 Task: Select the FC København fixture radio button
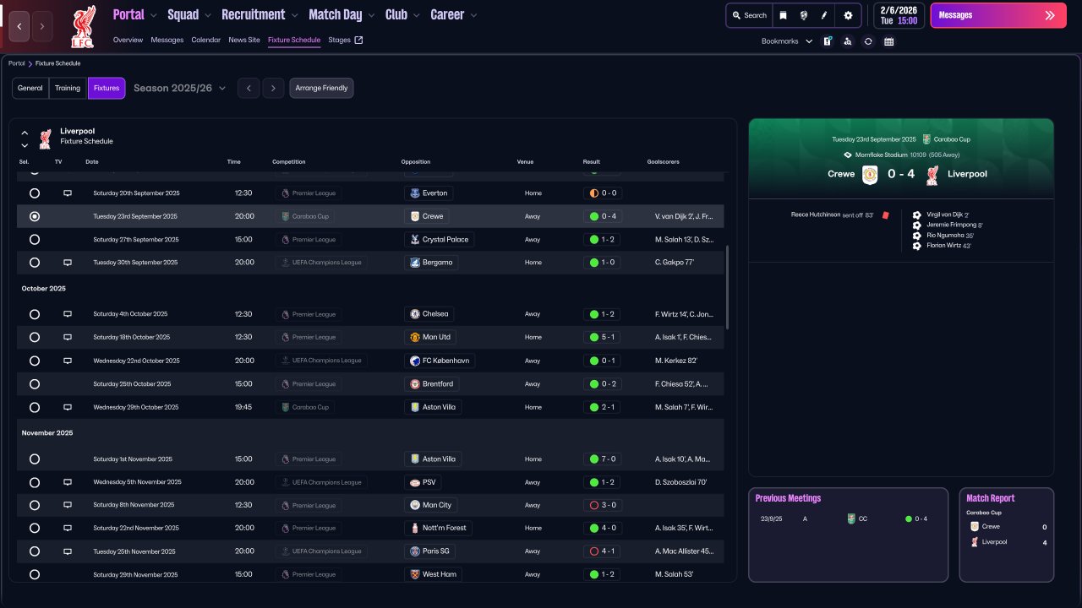[35, 361]
